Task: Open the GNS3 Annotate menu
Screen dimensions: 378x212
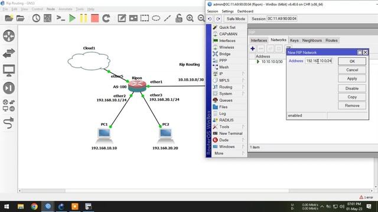Action: (x=66, y=9)
